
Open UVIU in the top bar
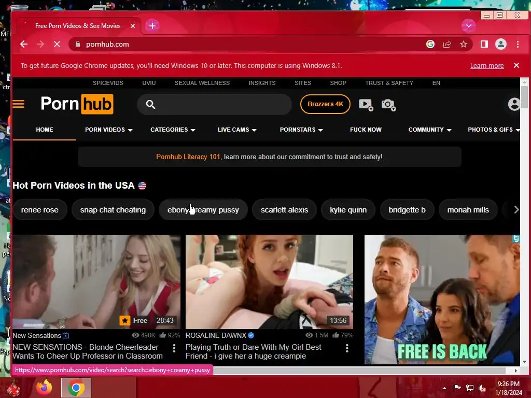click(149, 83)
